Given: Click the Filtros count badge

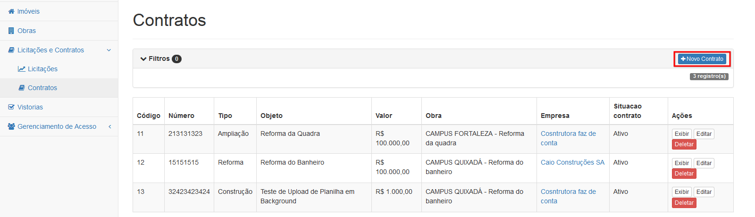Looking at the screenshot, I should pyautogui.click(x=176, y=59).
